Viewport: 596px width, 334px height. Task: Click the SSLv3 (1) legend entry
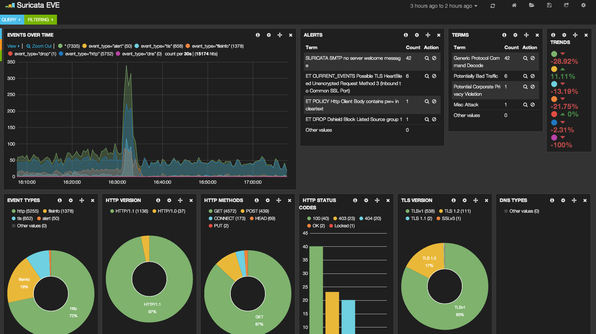[x=449, y=219]
